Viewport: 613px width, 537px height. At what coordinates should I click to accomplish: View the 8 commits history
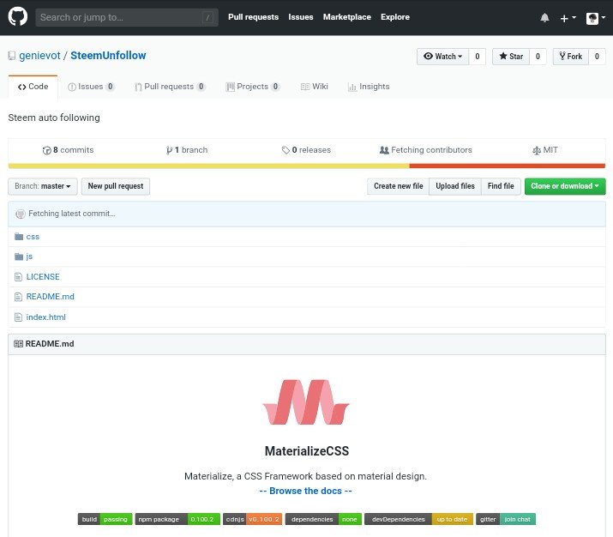click(68, 150)
